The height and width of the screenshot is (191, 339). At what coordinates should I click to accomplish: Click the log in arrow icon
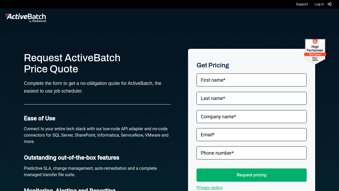[x=329, y=4]
